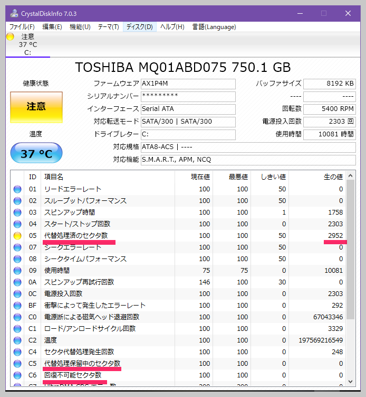366x397 pixels.
Task: Select the 回復不可能セクタ数 row text
Action: [73, 375]
